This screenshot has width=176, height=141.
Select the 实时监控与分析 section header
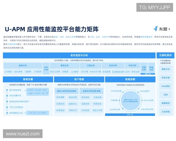pos(79,55)
